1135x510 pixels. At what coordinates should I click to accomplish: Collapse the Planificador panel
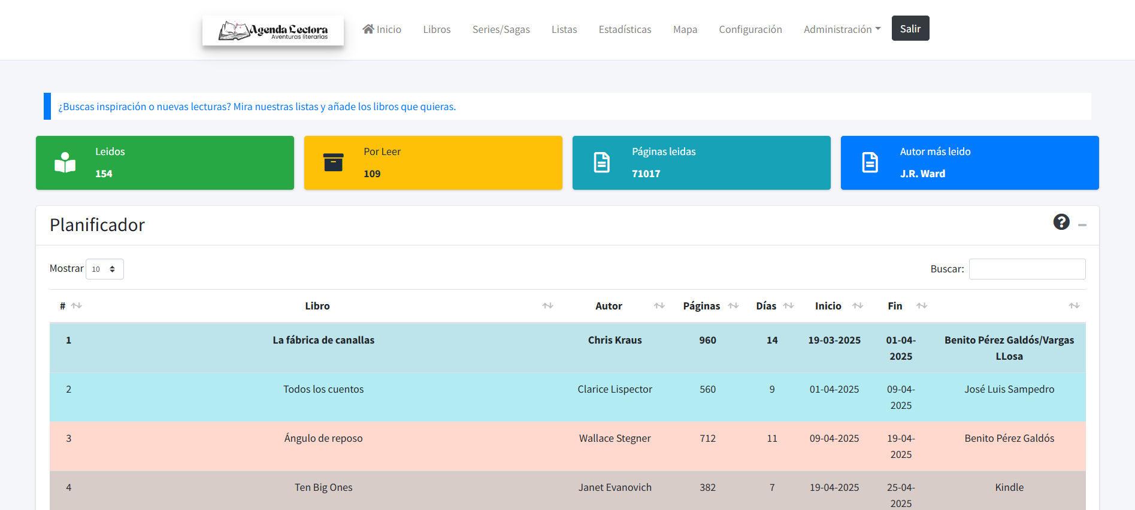[x=1082, y=225]
